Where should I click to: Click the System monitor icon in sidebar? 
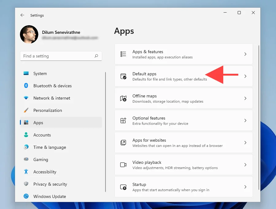point(26,73)
